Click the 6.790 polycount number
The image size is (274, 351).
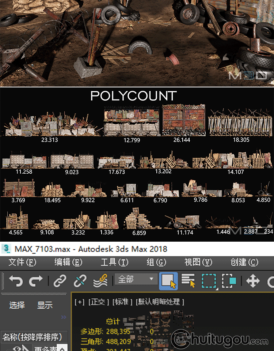click(160, 200)
